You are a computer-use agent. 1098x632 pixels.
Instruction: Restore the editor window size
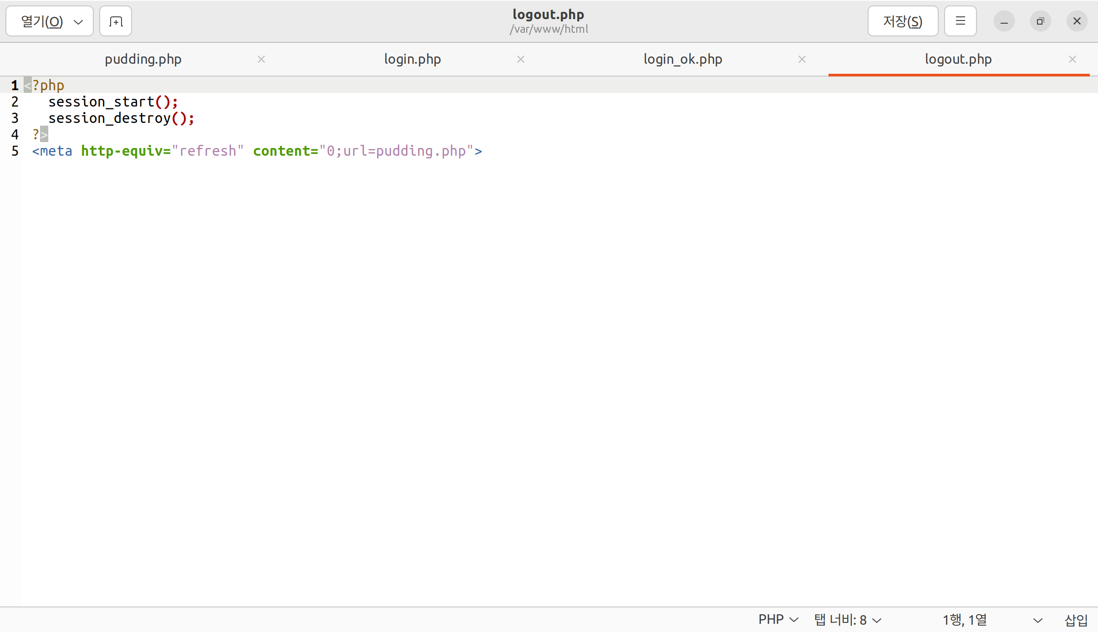pos(1040,21)
